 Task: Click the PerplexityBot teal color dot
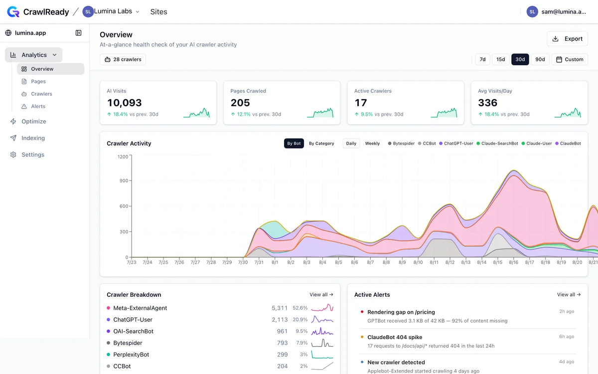click(x=109, y=355)
